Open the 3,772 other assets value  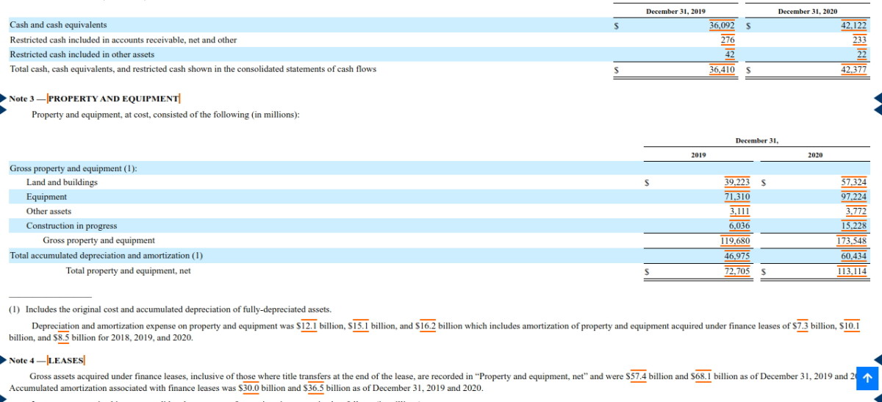[856, 211]
